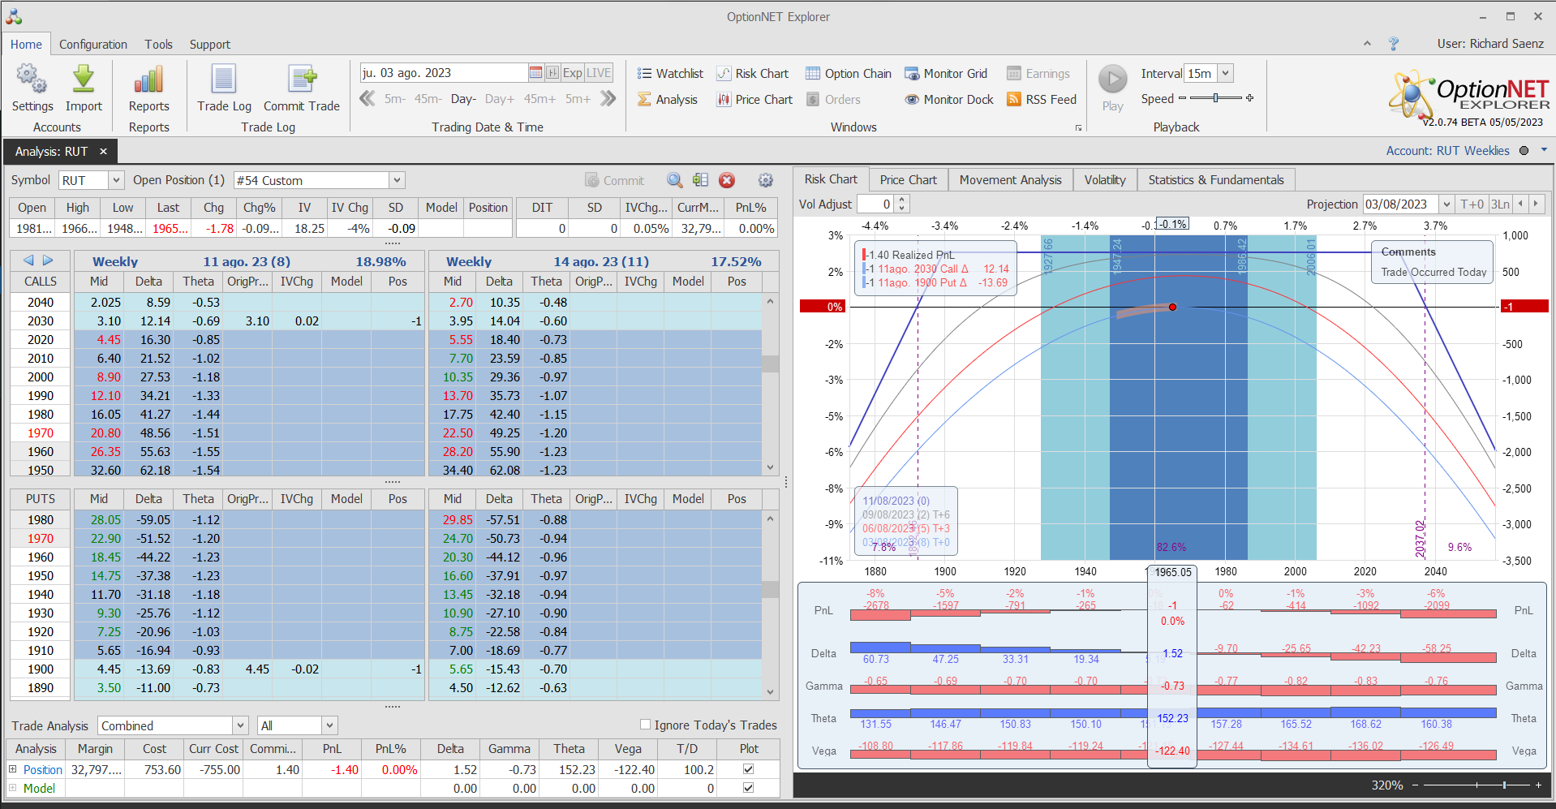The image size is (1556, 809).
Task: Click the LIVE button
Action: [599, 73]
